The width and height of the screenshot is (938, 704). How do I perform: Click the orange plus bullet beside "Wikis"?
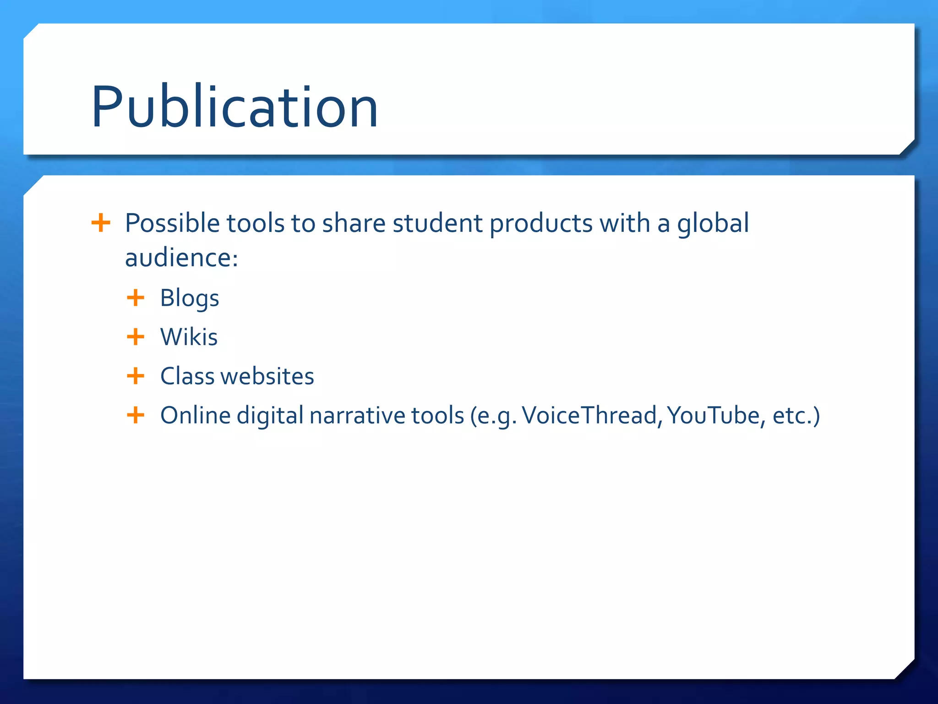click(x=136, y=337)
